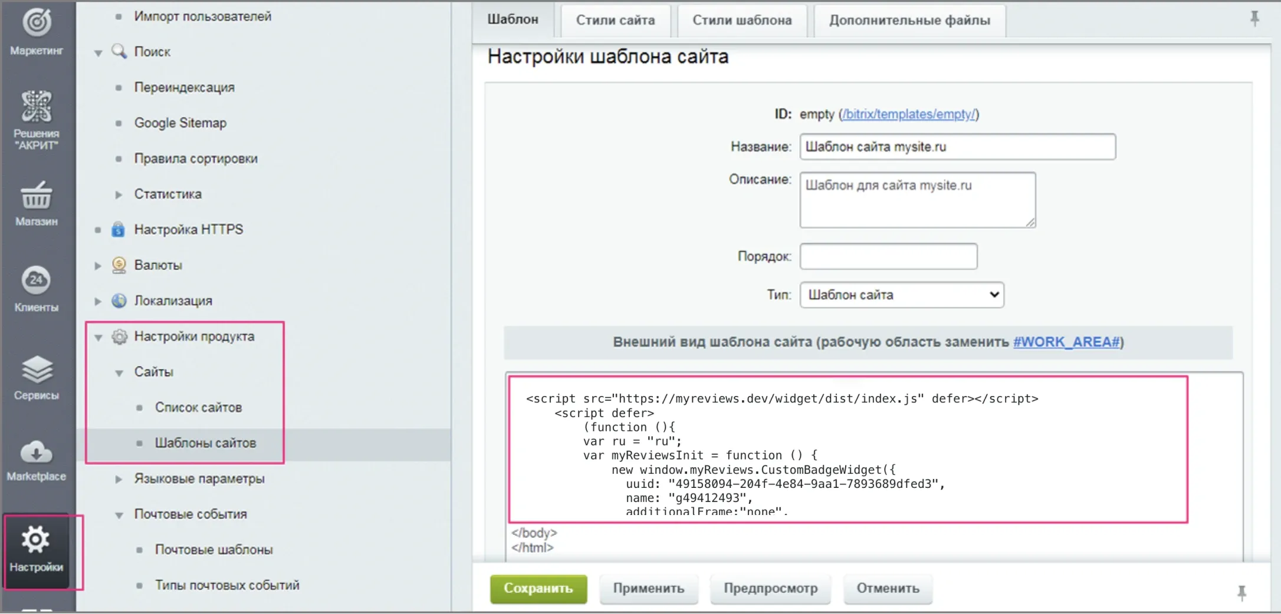1281x614 pixels.
Task: Collapse the Сайты tree node
Action: click(x=119, y=373)
